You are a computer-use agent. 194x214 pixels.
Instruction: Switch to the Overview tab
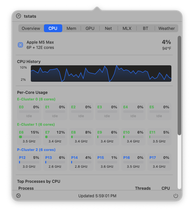coord(31,28)
